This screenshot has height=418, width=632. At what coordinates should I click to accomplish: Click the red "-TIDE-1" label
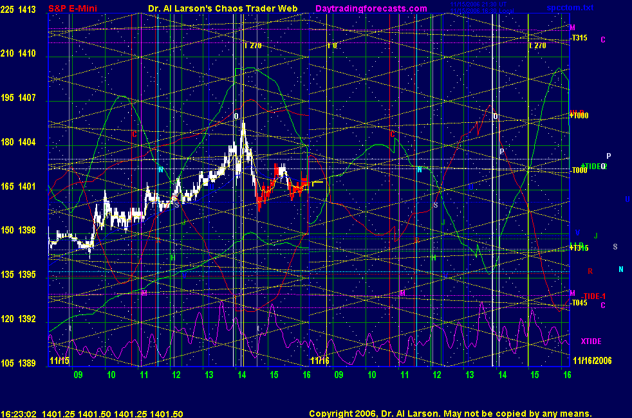pos(594,296)
